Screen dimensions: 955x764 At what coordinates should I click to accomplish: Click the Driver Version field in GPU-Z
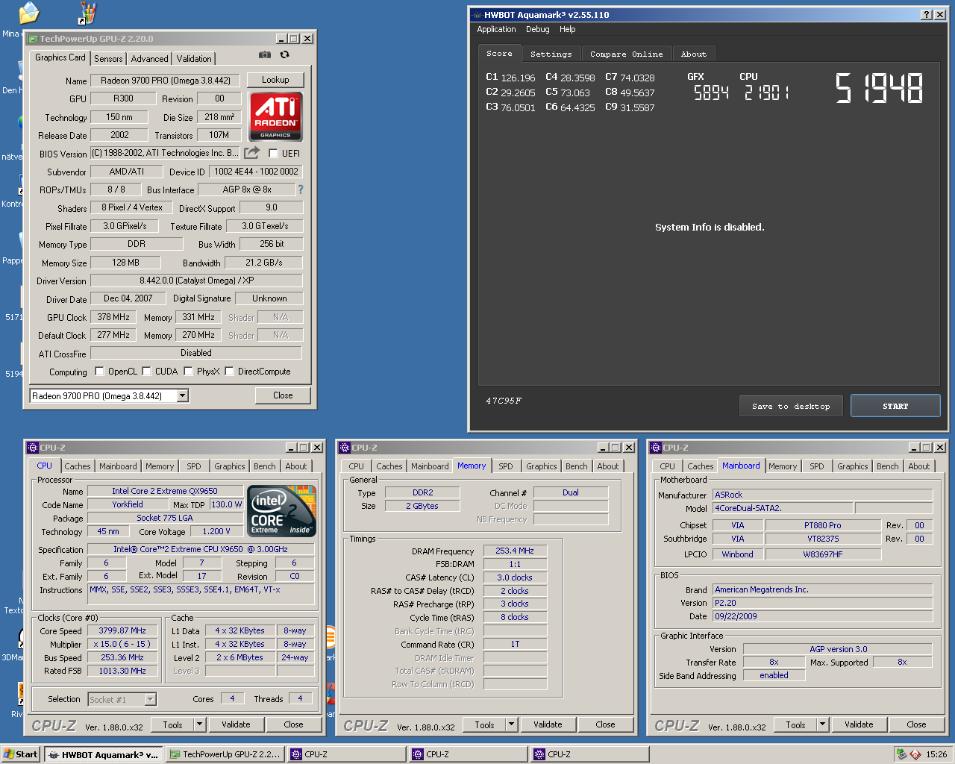coord(196,281)
